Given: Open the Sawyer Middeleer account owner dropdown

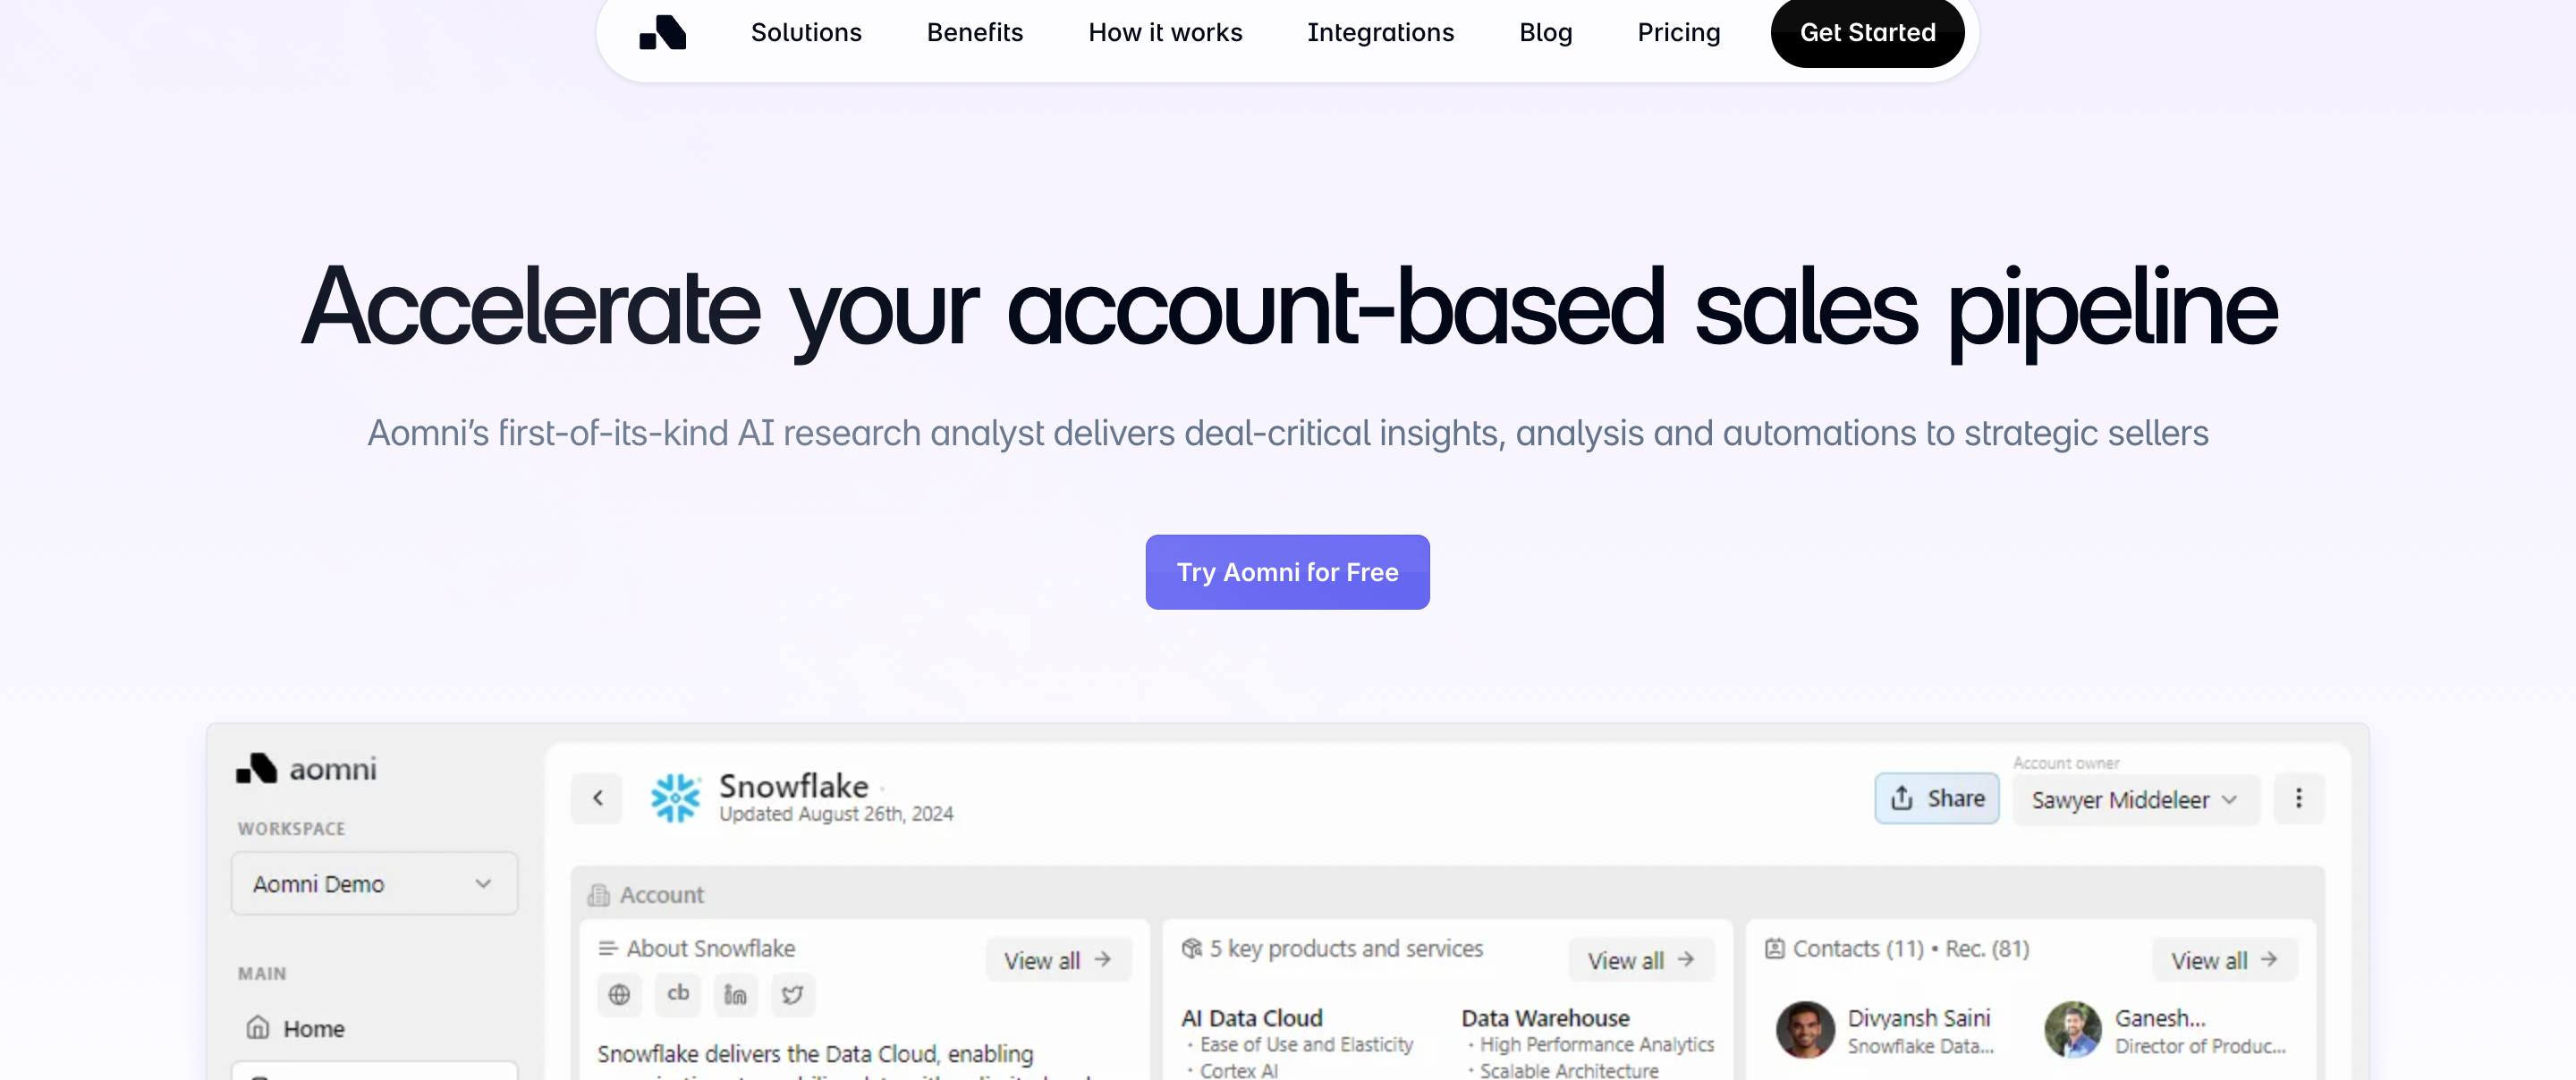Looking at the screenshot, I should (x=2133, y=800).
